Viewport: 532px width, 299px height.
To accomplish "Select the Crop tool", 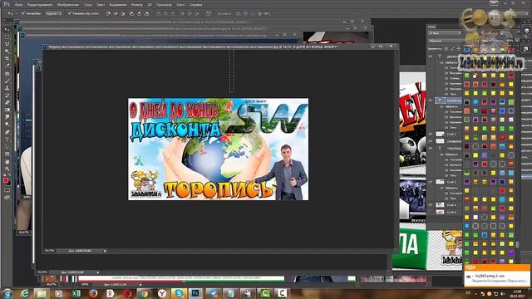I will coord(7,59).
